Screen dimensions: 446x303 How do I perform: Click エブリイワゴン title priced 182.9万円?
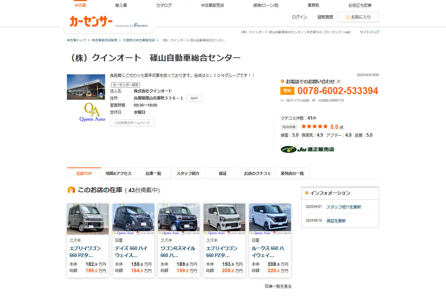tap(85, 252)
